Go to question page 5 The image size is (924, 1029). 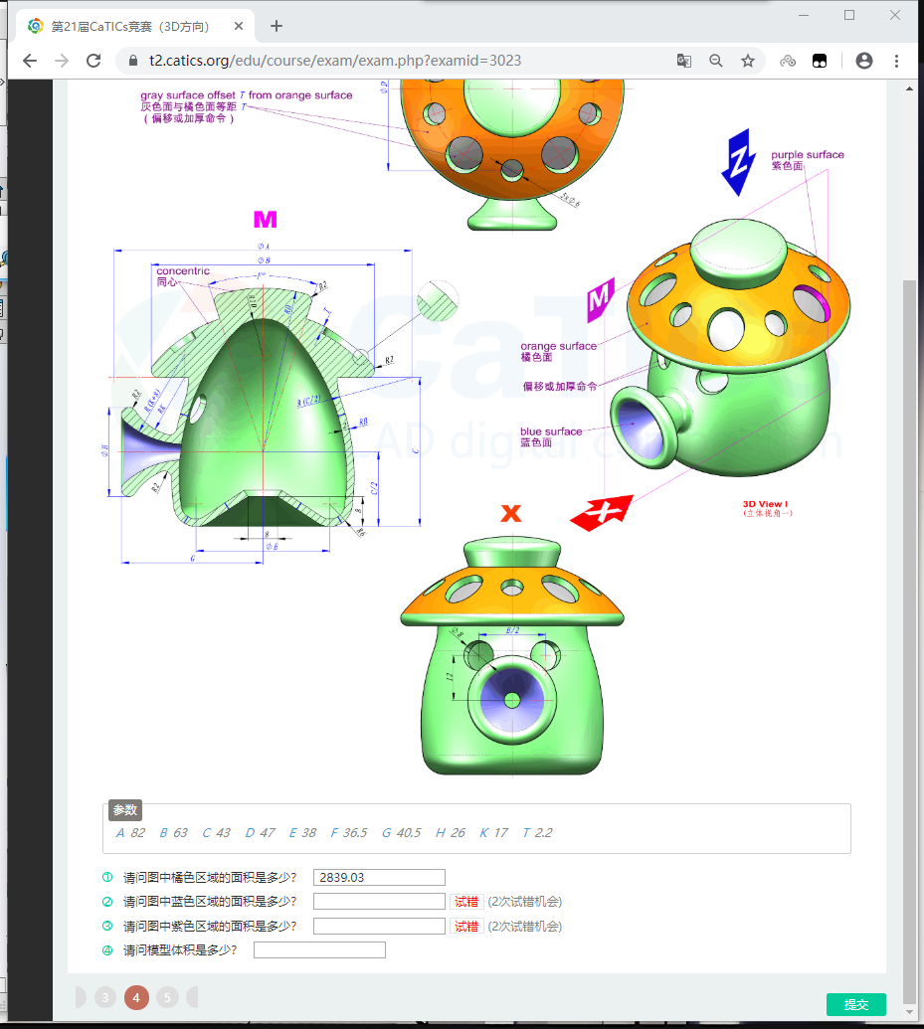click(167, 997)
